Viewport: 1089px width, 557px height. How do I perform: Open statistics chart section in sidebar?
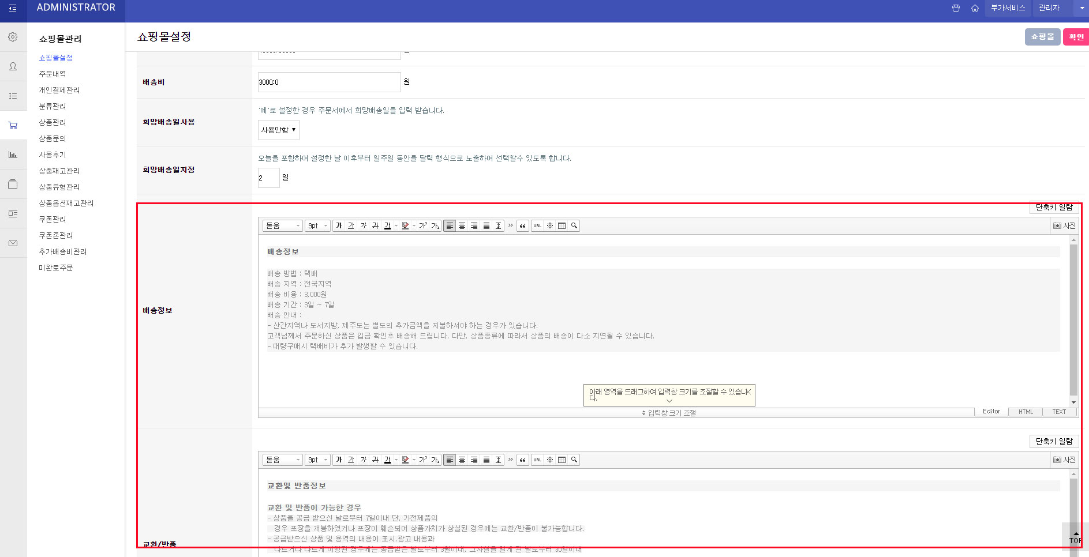13,155
